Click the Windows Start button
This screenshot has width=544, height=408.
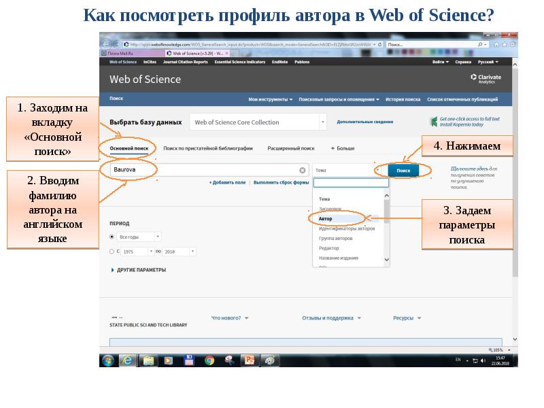[107, 360]
